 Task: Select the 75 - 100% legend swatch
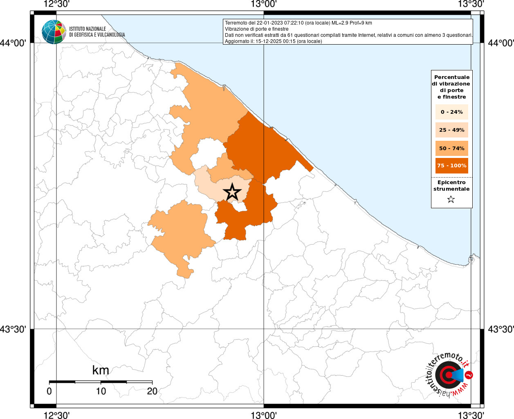[x=451, y=166]
